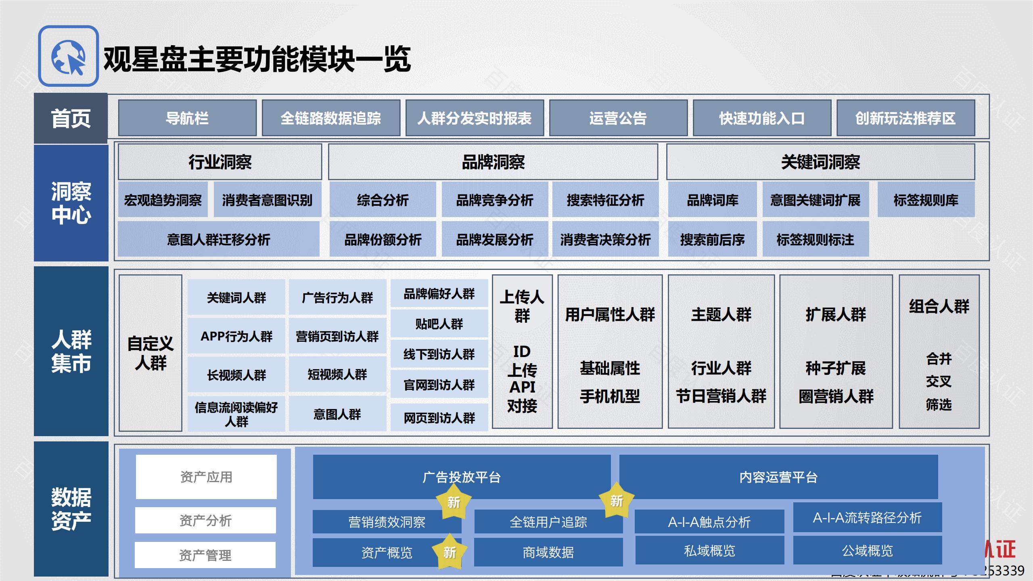The image size is (1033, 581).
Task: Click 创新玩法推荐区 box
Action: [905, 118]
